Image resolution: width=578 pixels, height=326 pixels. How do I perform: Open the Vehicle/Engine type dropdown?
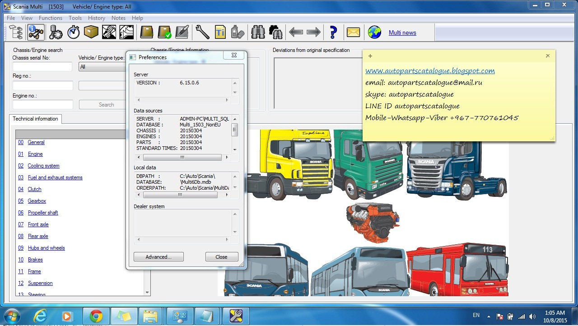(102, 67)
